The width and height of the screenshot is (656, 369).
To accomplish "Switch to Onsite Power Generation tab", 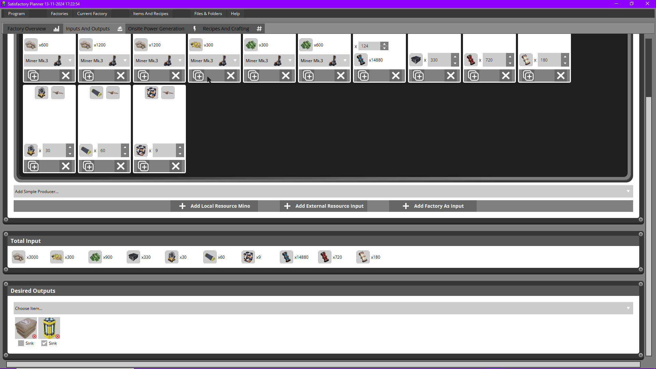I will coord(156,29).
